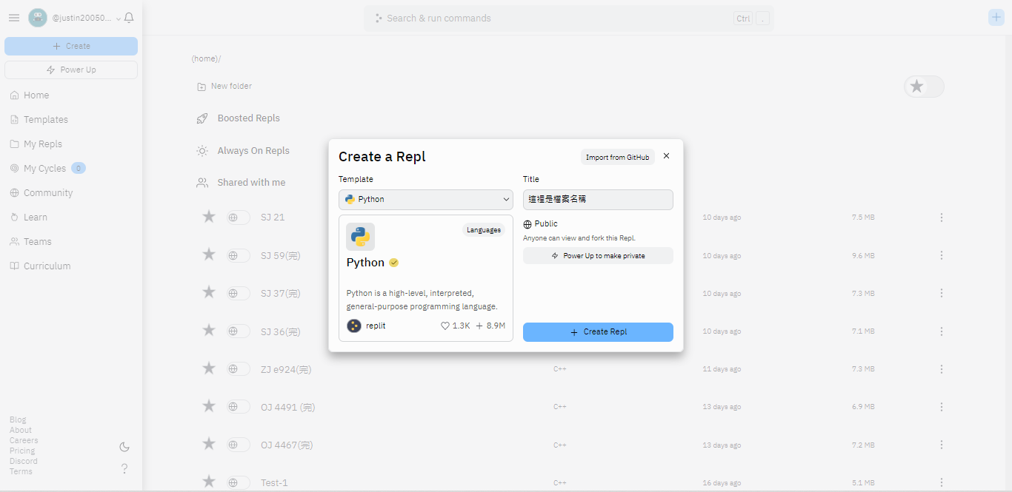Toggle public switch for SJ 37(完)
This screenshot has width=1012, height=492.
tap(238, 293)
